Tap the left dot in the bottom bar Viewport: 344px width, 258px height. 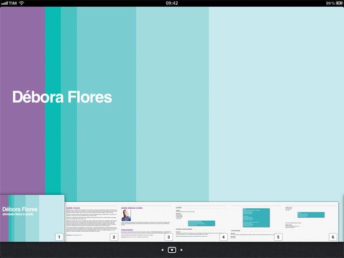tap(162, 250)
